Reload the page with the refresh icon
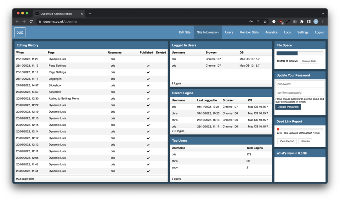 (31, 22)
